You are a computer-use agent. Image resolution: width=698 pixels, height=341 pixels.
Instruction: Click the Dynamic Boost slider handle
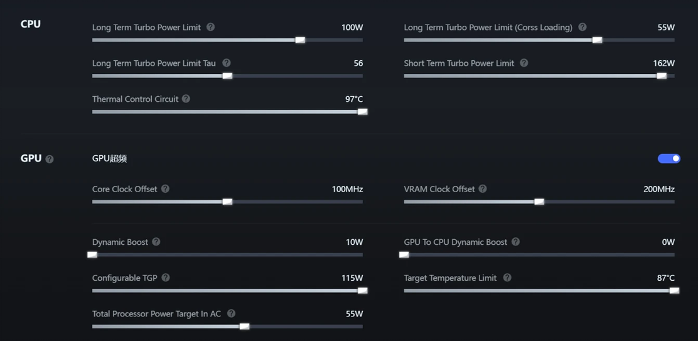(x=92, y=255)
